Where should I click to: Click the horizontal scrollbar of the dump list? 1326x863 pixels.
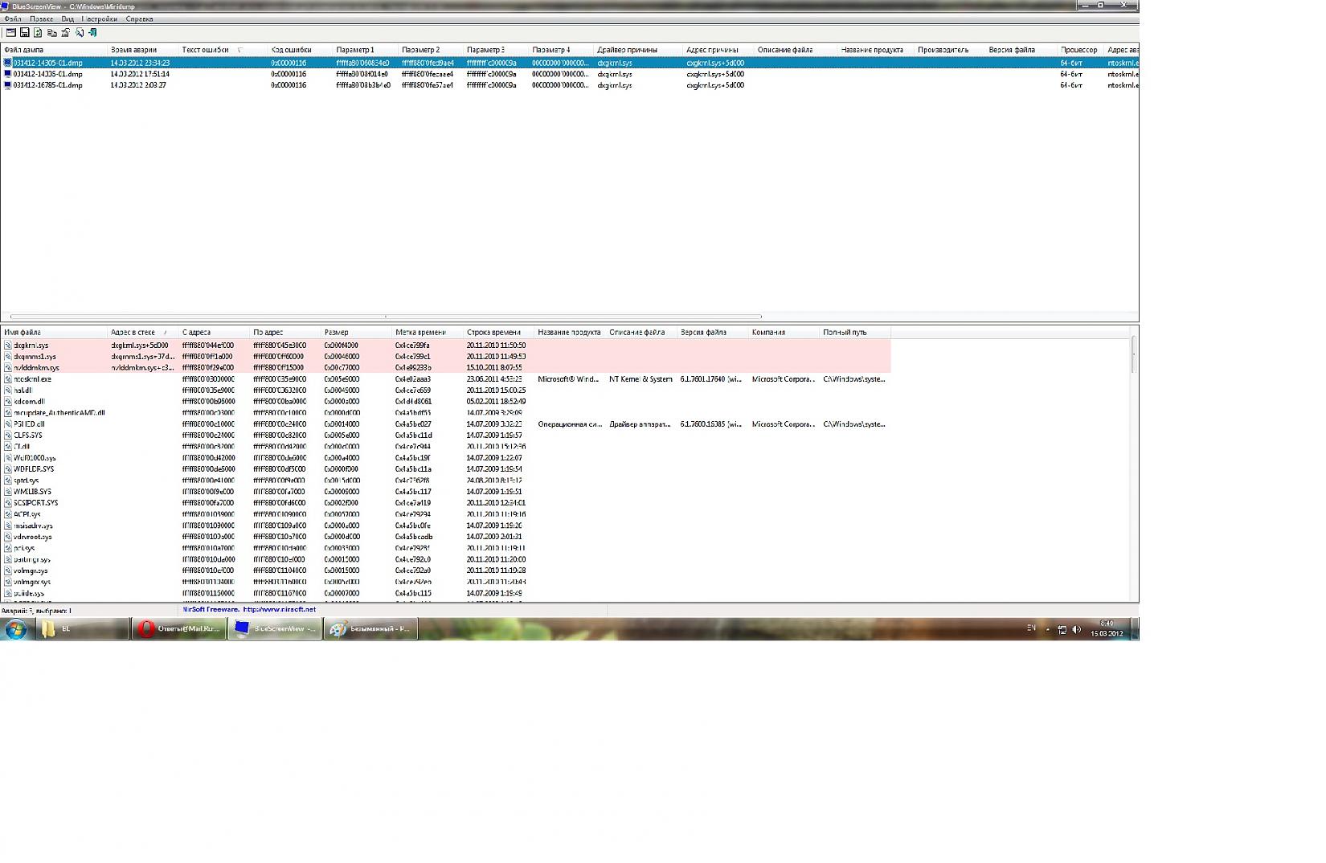coord(386,317)
